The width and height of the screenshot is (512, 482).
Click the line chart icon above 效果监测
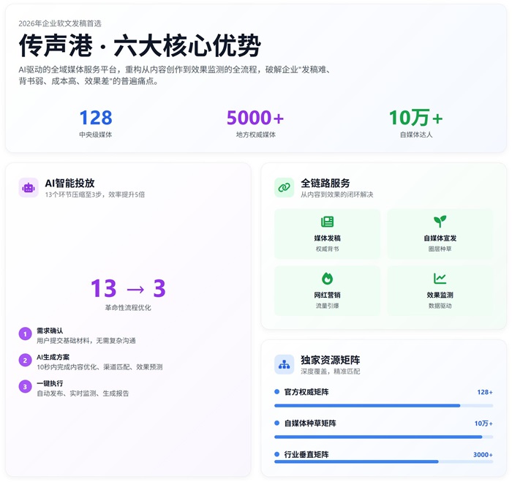tap(440, 279)
